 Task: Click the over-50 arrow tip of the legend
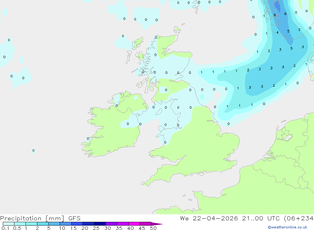click(x=157, y=224)
